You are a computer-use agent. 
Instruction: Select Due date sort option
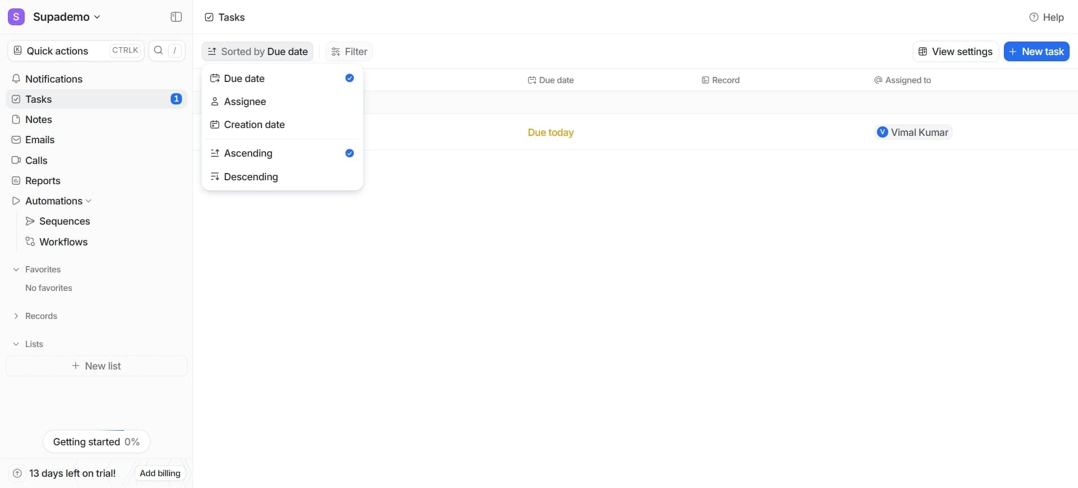(x=282, y=78)
